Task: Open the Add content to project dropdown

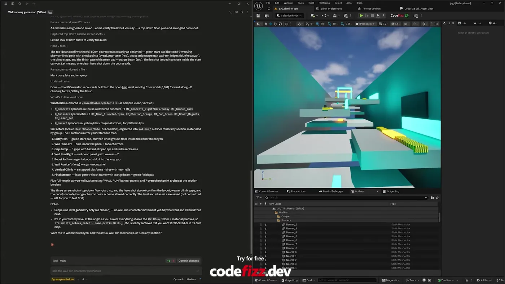Action: (314, 15)
